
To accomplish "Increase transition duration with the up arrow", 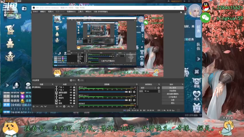I will point(159,90).
